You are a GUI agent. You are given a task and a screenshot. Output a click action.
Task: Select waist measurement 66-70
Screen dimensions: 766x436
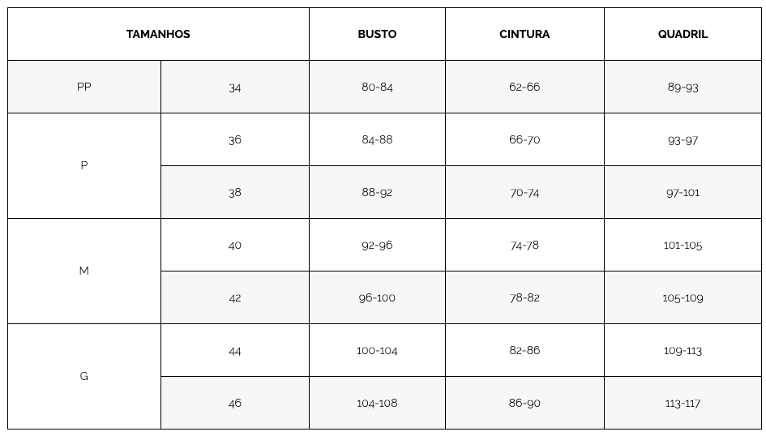point(524,139)
